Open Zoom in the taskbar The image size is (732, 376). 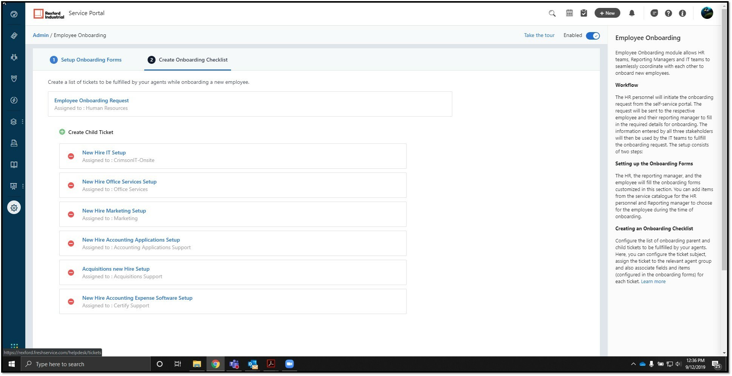tap(289, 364)
